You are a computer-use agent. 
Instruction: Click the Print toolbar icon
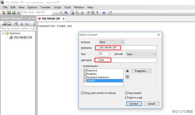click(82, 13)
